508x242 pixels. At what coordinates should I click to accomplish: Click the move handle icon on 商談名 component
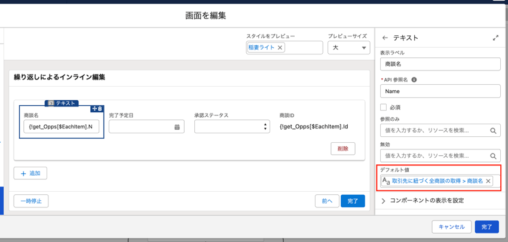pyautogui.click(x=94, y=108)
